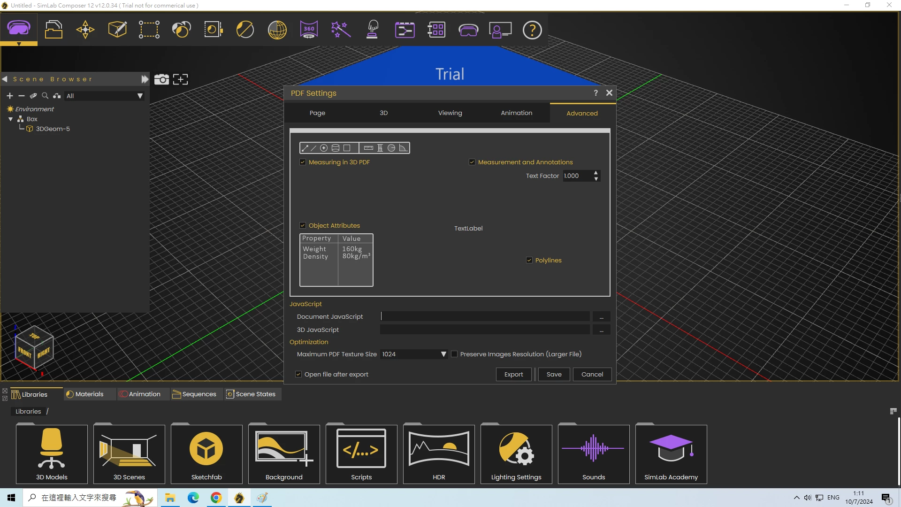Click the camera snapshot icon

point(161,79)
